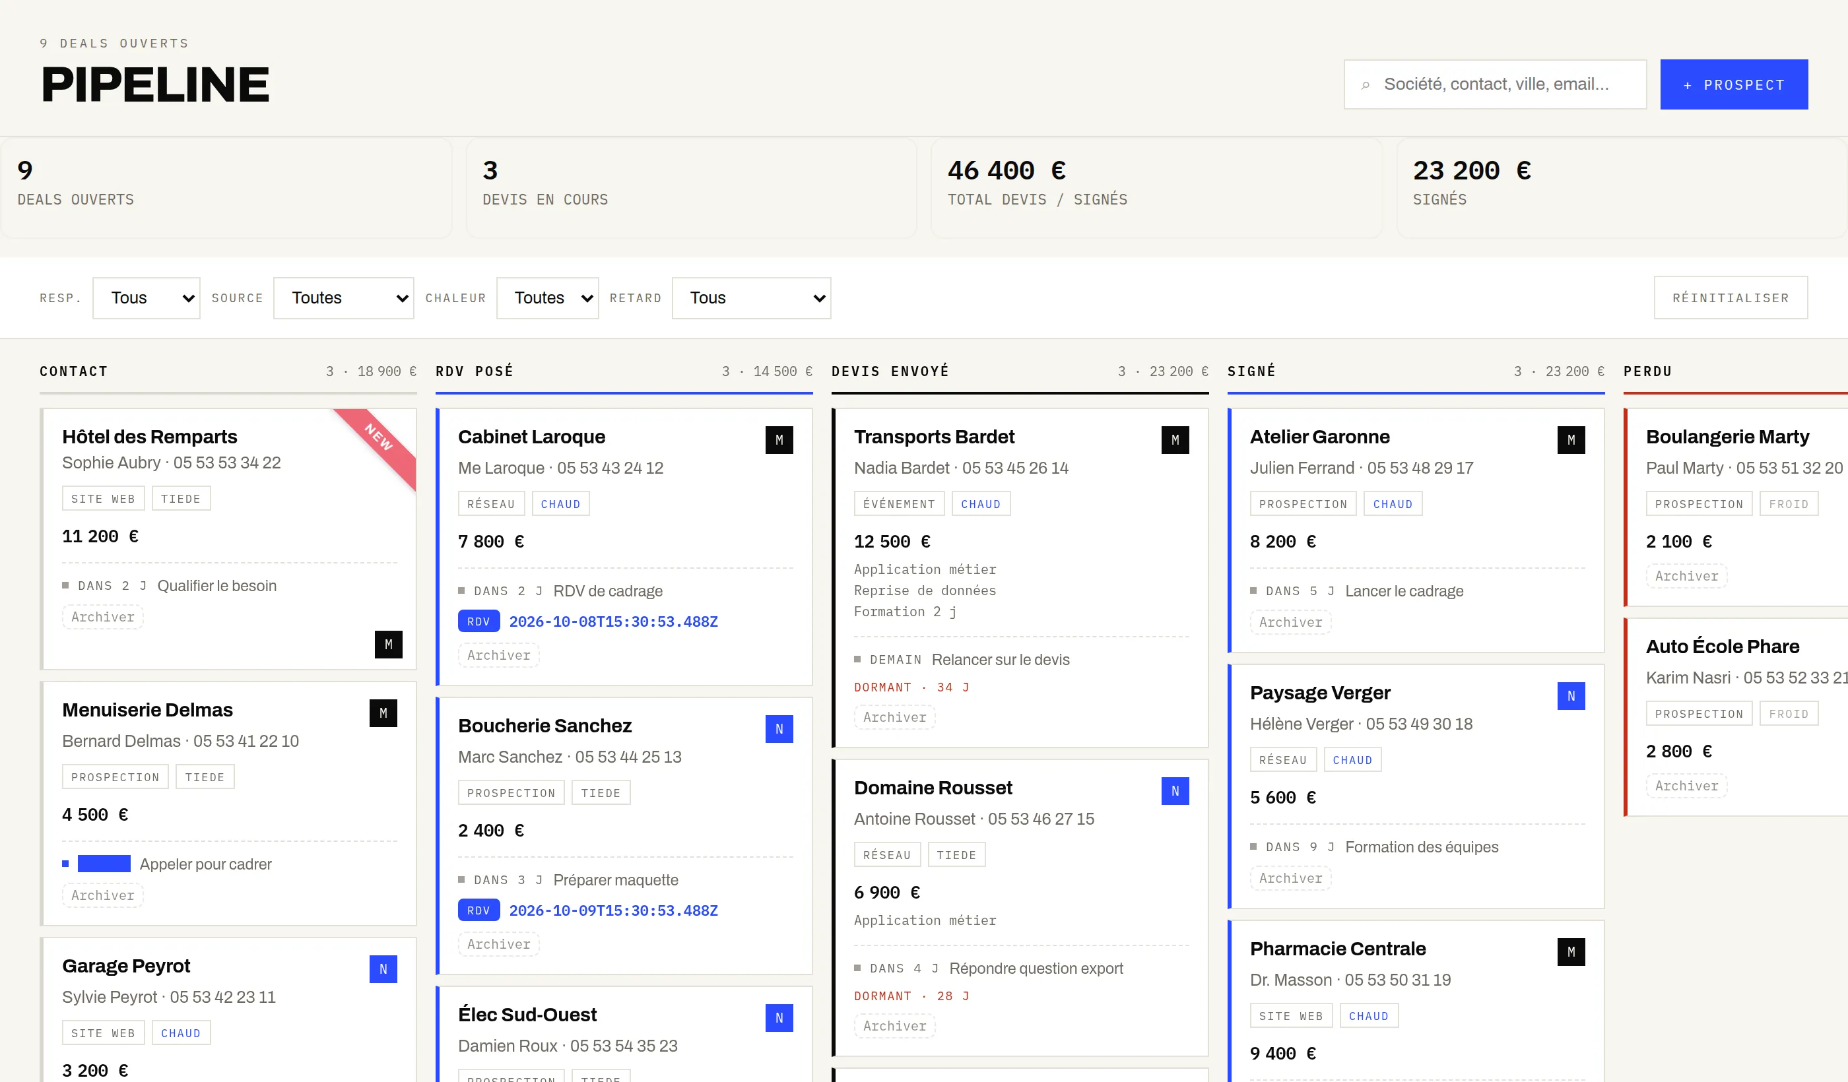The height and width of the screenshot is (1082, 1848).
Task: Archive the Hôtel des Remparts deal
Action: coord(103,618)
